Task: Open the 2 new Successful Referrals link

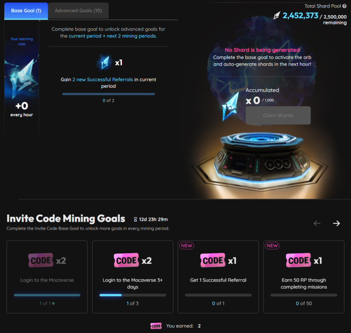Action: coord(103,80)
